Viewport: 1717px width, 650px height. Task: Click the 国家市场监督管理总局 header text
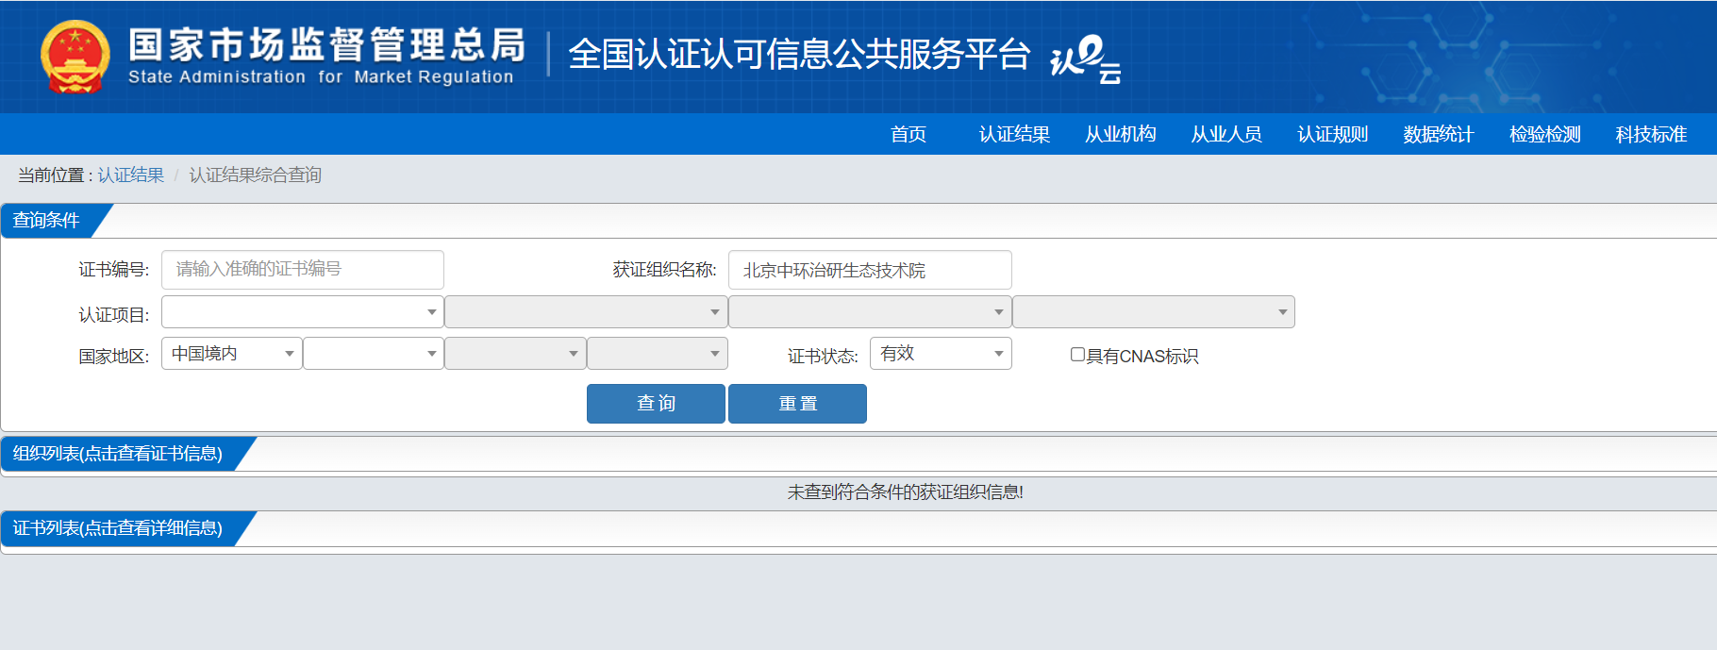[326, 44]
